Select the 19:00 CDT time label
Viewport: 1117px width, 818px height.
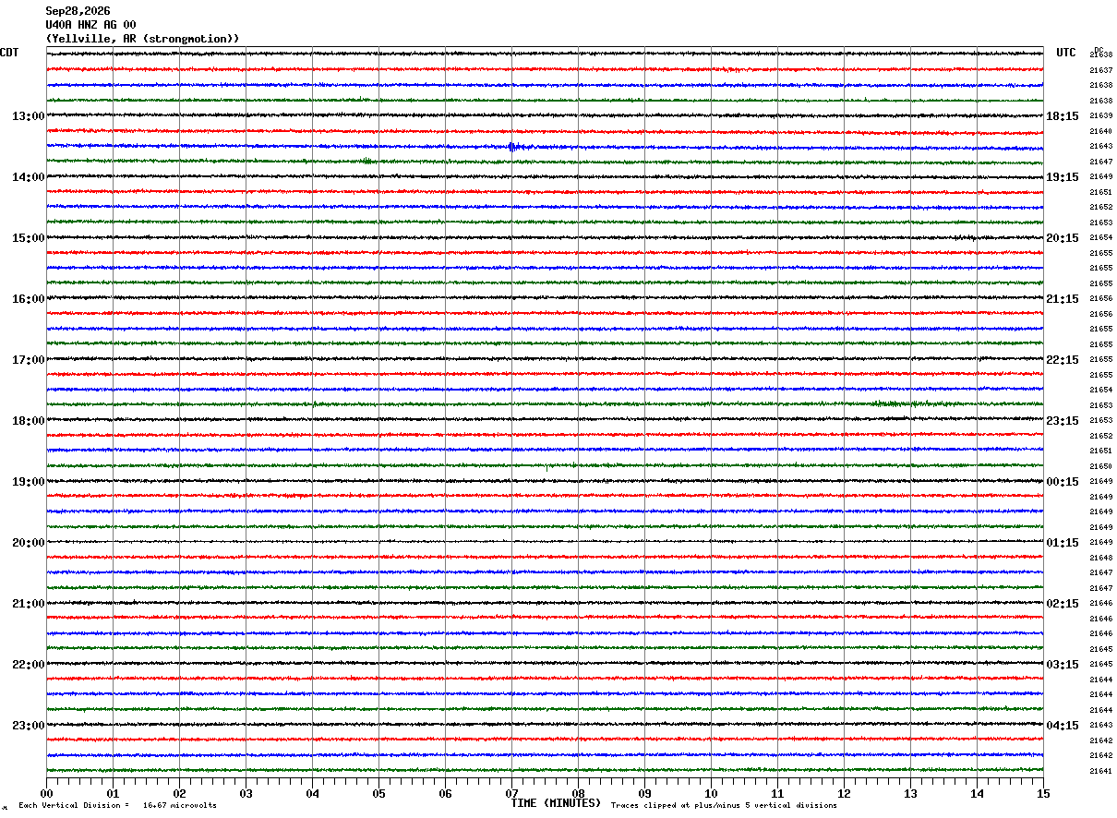pos(29,482)
